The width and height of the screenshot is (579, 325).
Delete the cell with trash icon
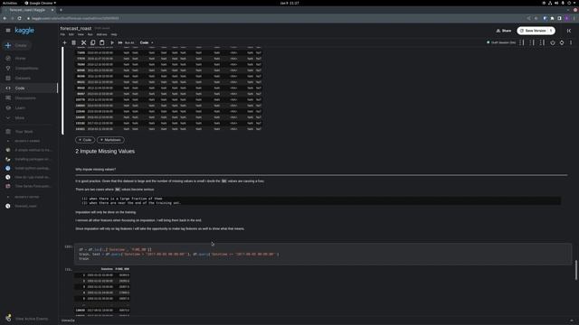74,42
